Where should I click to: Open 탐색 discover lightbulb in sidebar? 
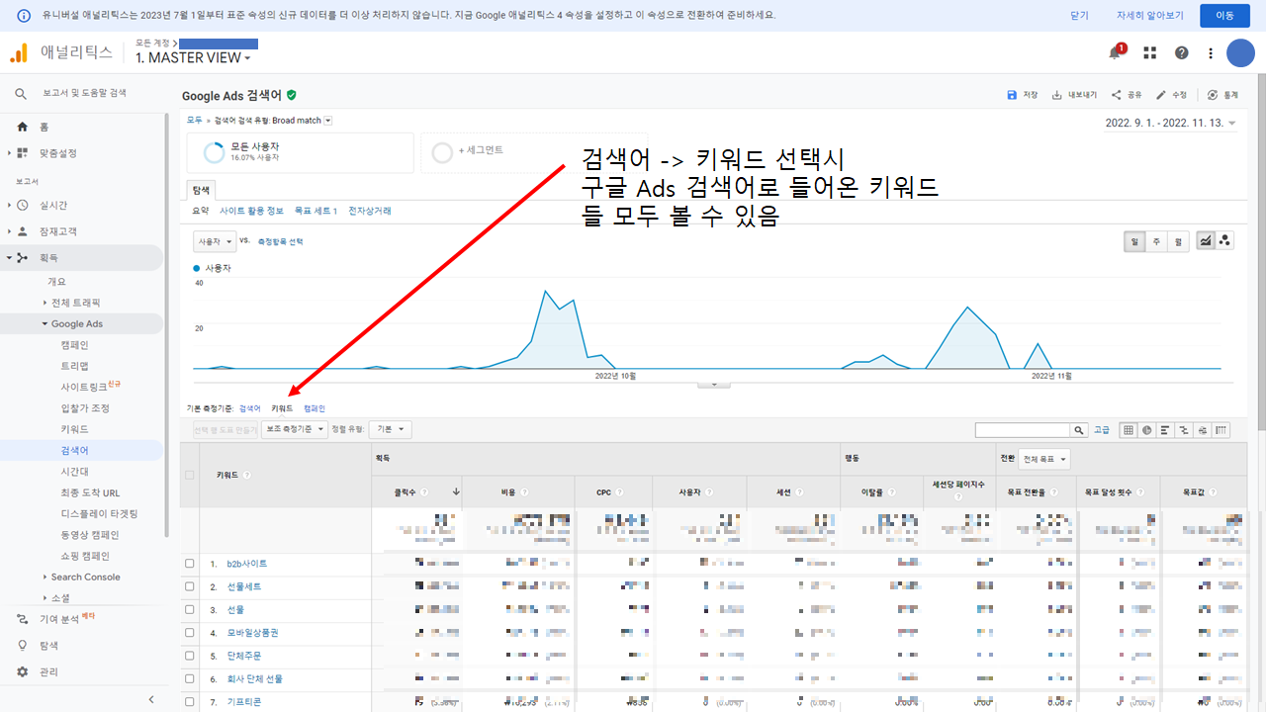[23, 645]
